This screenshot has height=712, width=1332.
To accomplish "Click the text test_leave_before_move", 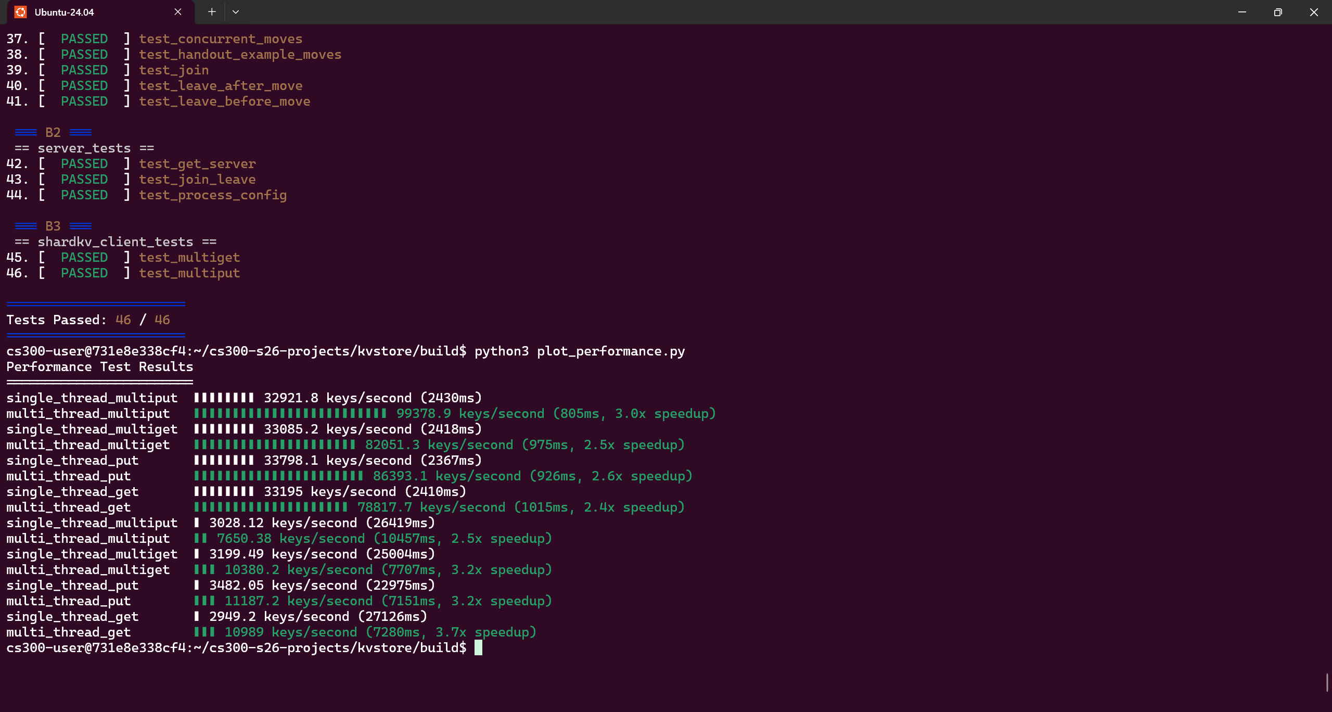I will 225,101.
